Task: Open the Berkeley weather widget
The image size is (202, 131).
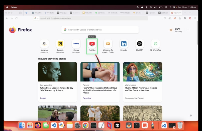Action: point(176,30)
